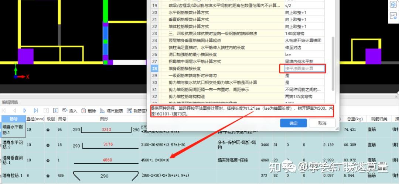The width and height of the screenshot is (399, 184).
Task: Close the 编辑钢筋 panel
Action: coord(396,97)
